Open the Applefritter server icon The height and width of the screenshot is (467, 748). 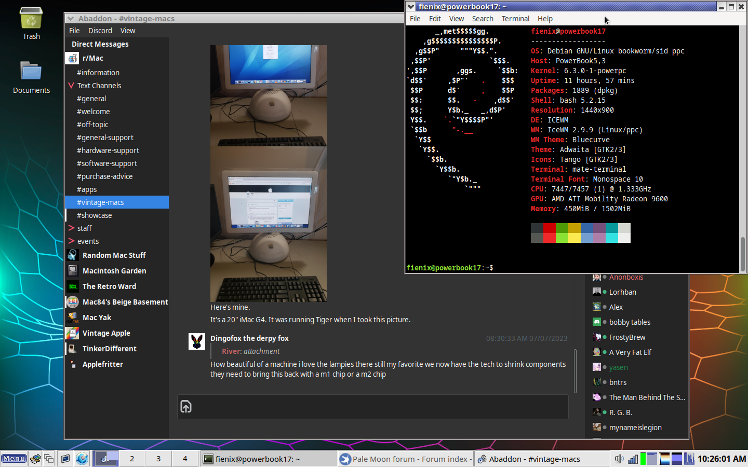73,364
